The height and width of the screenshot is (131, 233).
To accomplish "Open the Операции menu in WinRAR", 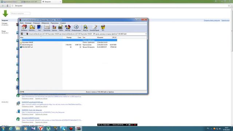I will (x=36, y=23).
